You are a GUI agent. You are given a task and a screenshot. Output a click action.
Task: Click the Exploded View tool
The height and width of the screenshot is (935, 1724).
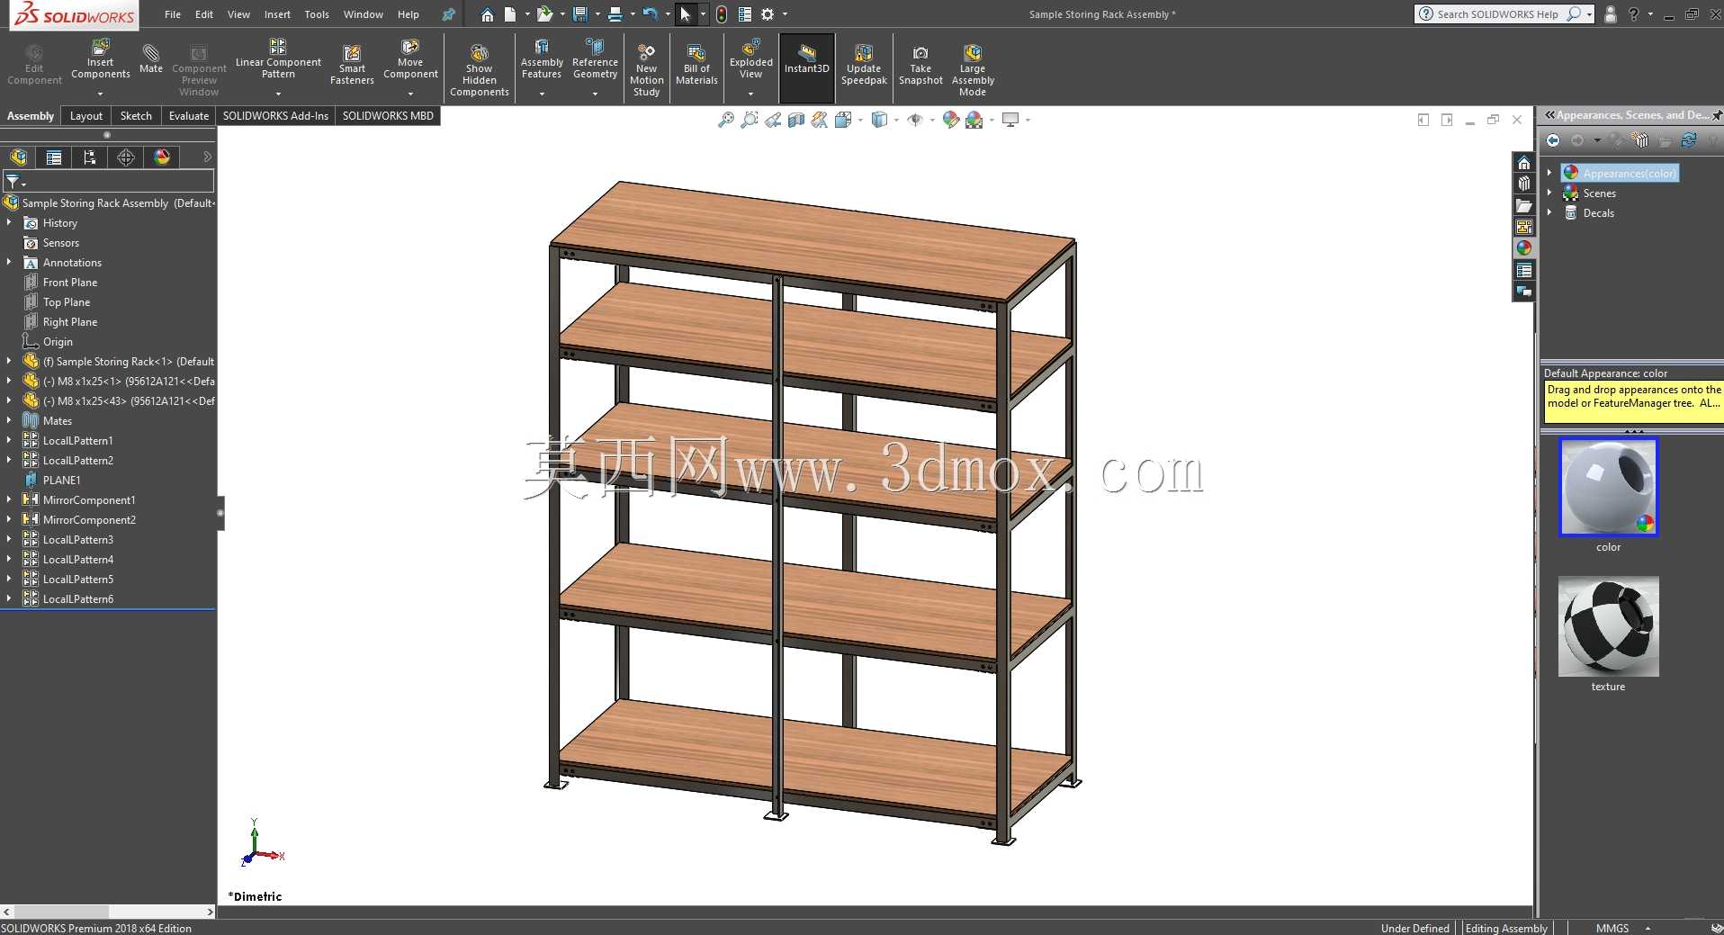point(751,59)
